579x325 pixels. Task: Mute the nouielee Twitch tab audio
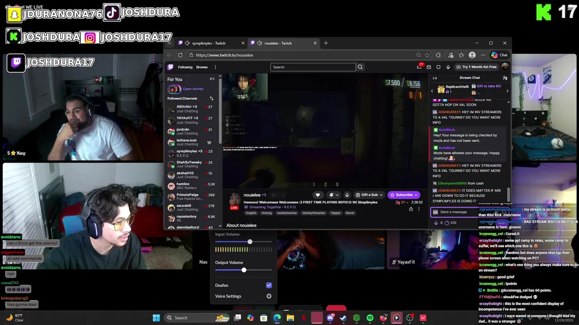260,43
